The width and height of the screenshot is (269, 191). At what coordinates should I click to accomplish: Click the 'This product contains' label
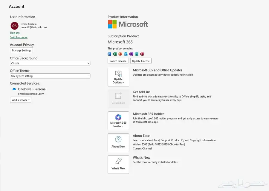click(120, 48)
